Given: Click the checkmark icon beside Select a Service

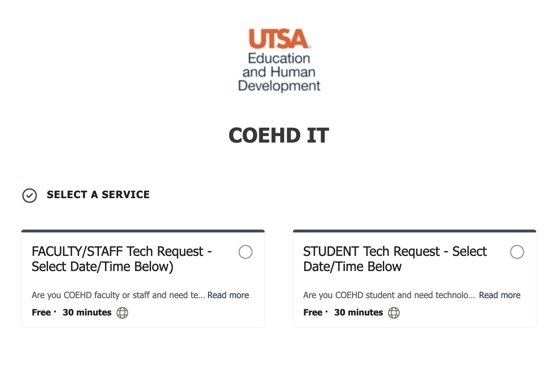Looking at the screenshot, I should (x=30, y=195).
